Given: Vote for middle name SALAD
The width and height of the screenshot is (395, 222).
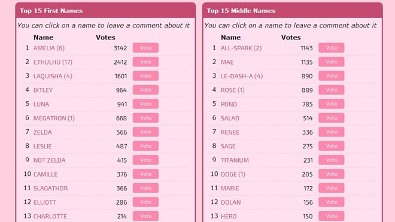Looking at the screenshot, I should (x=332, y=118).
